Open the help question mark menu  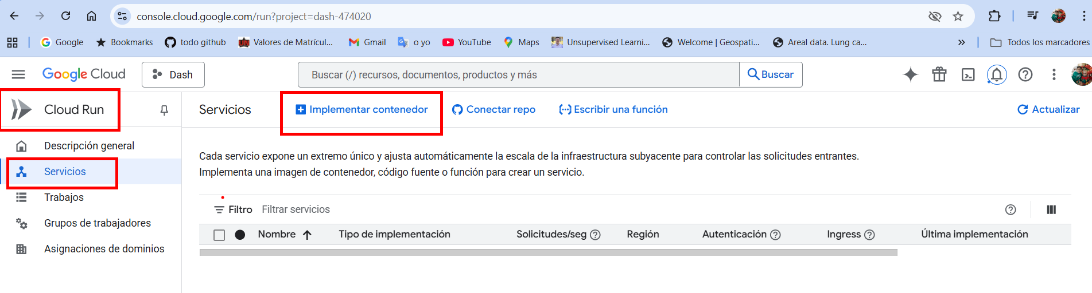(x=1025, y=74)
